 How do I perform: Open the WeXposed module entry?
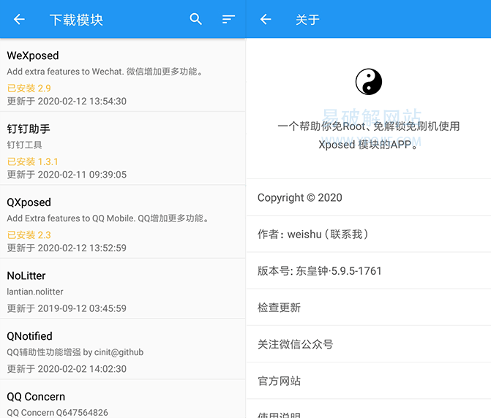pyautogui.click(x=122, y=77)
